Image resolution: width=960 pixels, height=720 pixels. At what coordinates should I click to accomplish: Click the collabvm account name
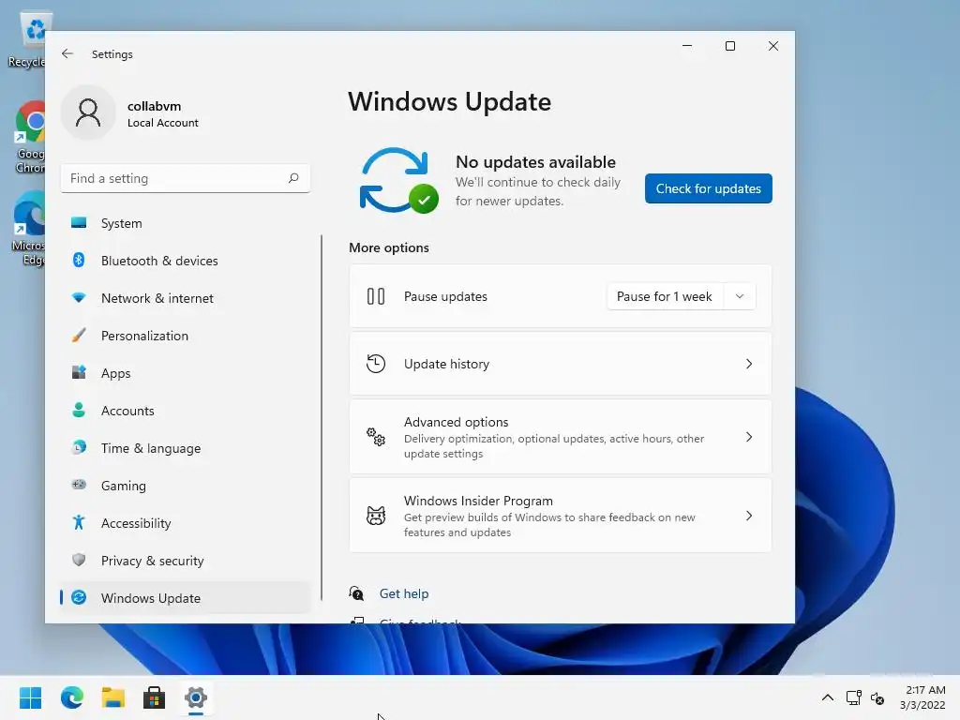pos(155,106)
